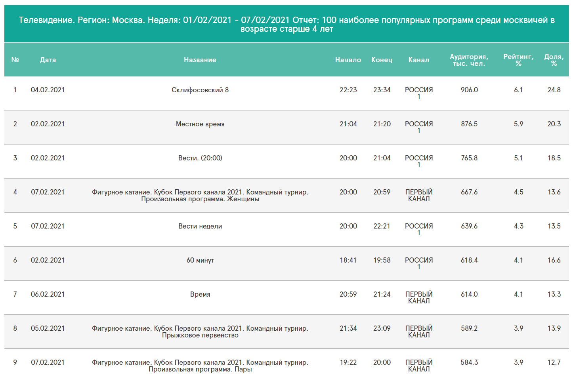Select the Склифосовский 8 program title
This screenshot has height=381, width=573.
[x=200, y=90]
